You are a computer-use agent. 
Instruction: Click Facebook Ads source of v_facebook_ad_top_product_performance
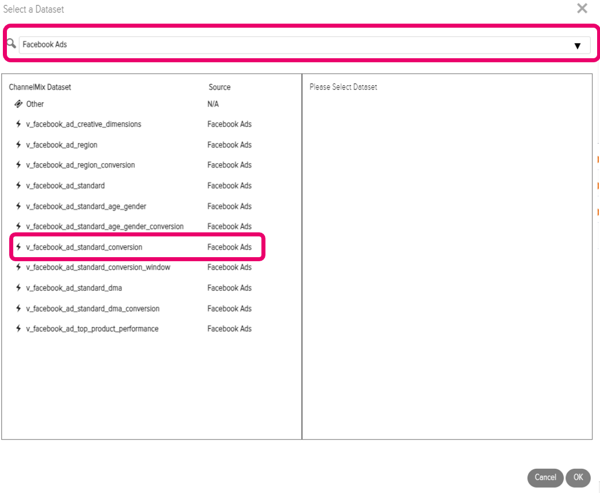pos(230,329)
